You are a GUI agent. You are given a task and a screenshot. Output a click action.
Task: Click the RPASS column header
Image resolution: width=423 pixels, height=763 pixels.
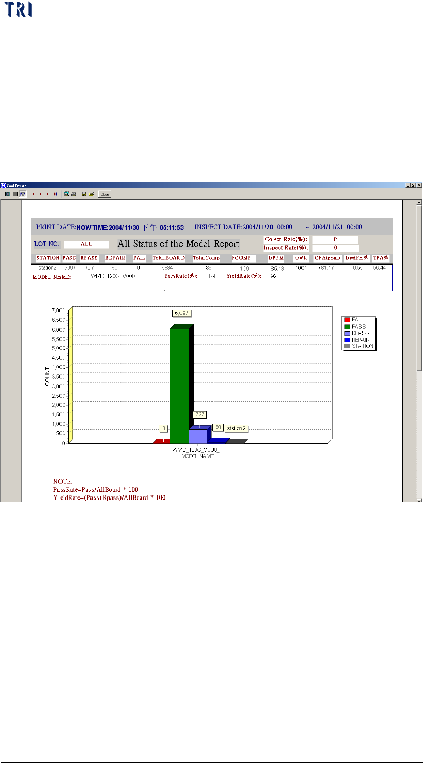click(89, 258)
